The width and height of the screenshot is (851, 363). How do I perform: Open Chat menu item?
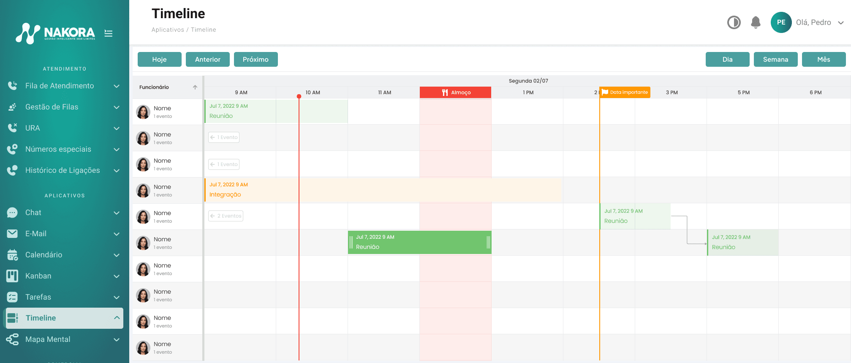[x=64, y=213]
